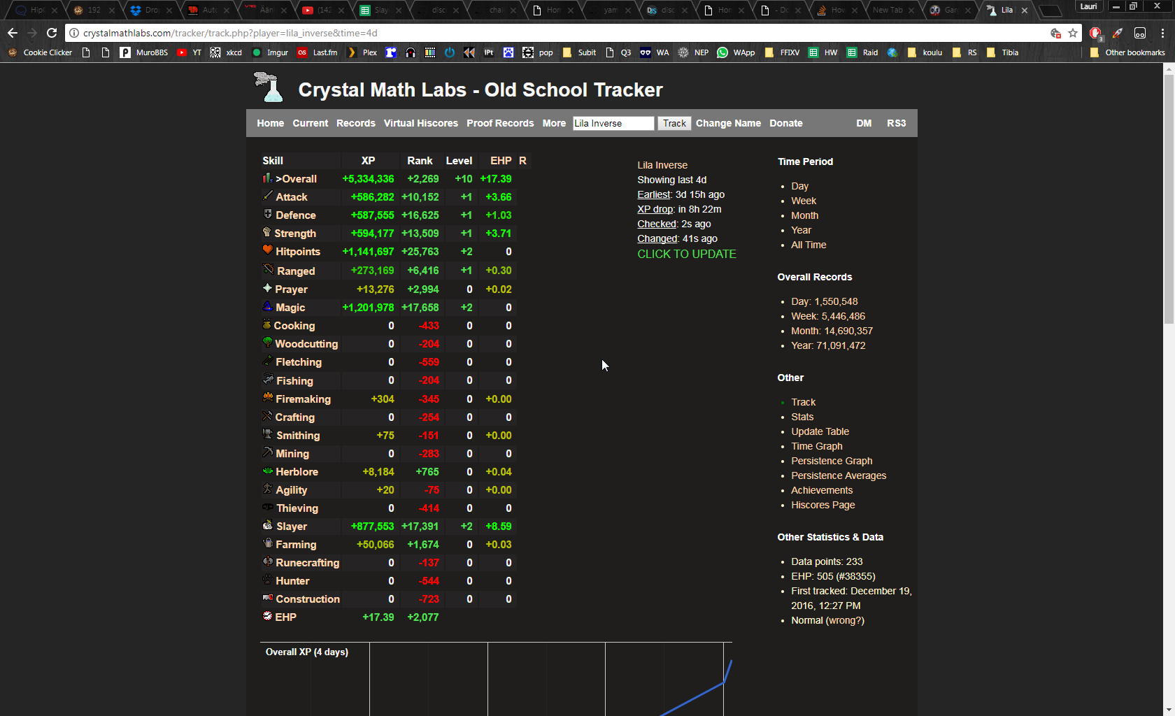The image size is (1175, 716).
Task: Open the Virtual Hiscores page
Action: pyautogui.click(x=420, y=123)
